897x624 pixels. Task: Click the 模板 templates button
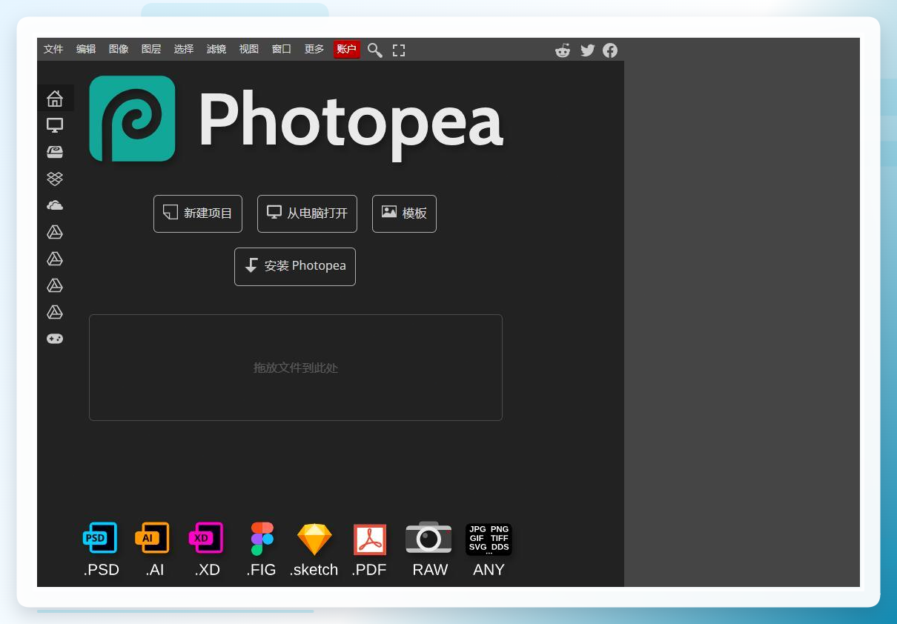404,213
